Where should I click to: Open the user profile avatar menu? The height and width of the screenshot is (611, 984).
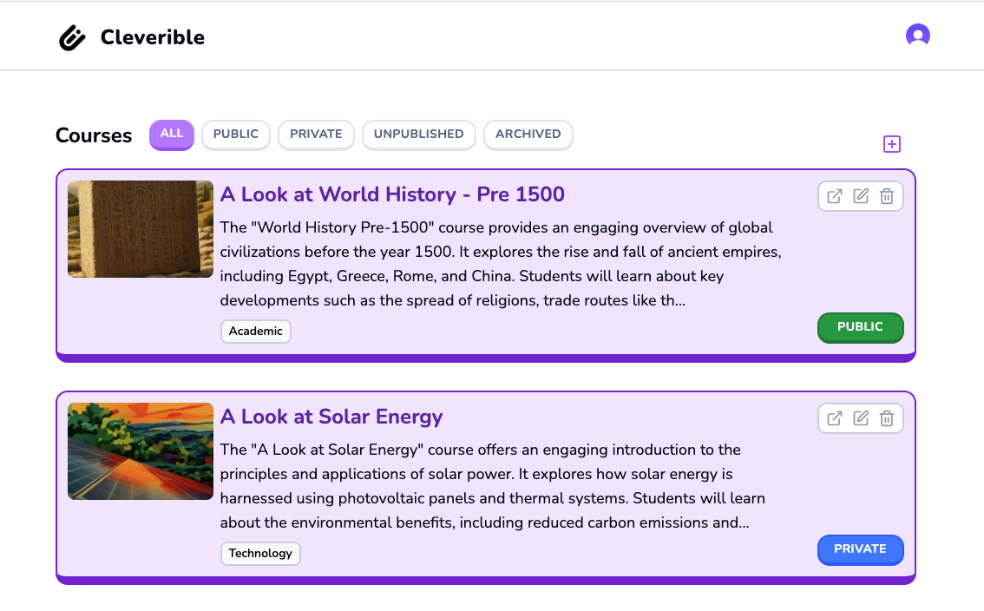point(917,36)
